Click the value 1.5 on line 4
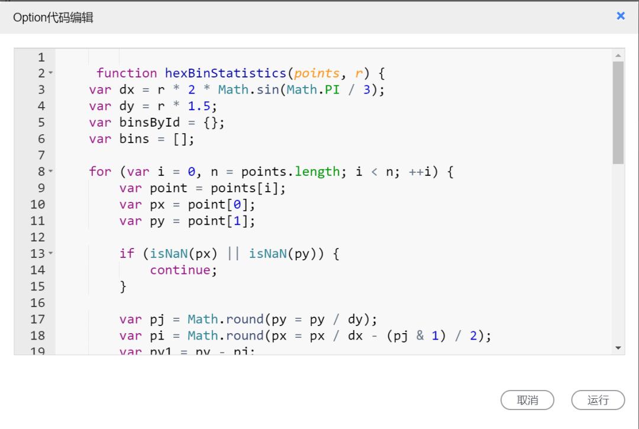Image resolution: width=639 pixels, height=429 pixels. pos(199,106)
